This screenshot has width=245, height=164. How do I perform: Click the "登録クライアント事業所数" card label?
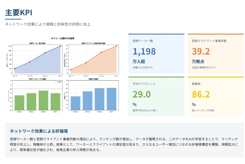[209, 41]
